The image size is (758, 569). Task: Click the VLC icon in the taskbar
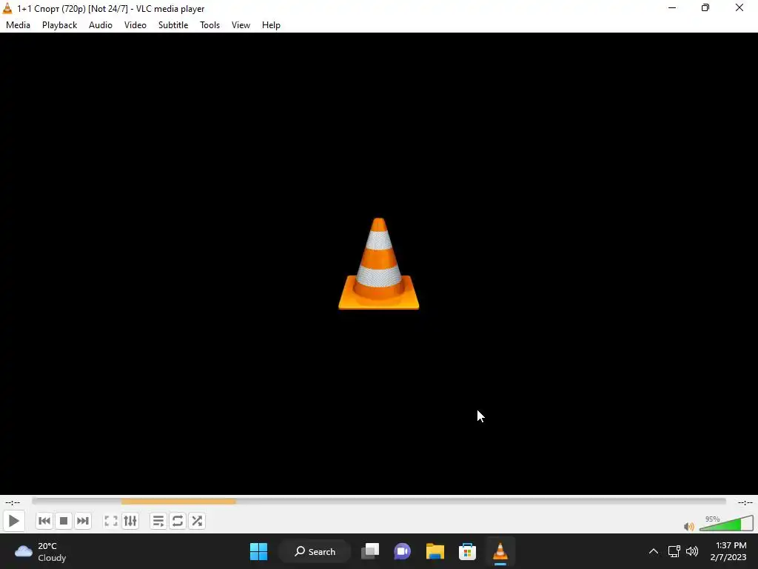(500, 551)
